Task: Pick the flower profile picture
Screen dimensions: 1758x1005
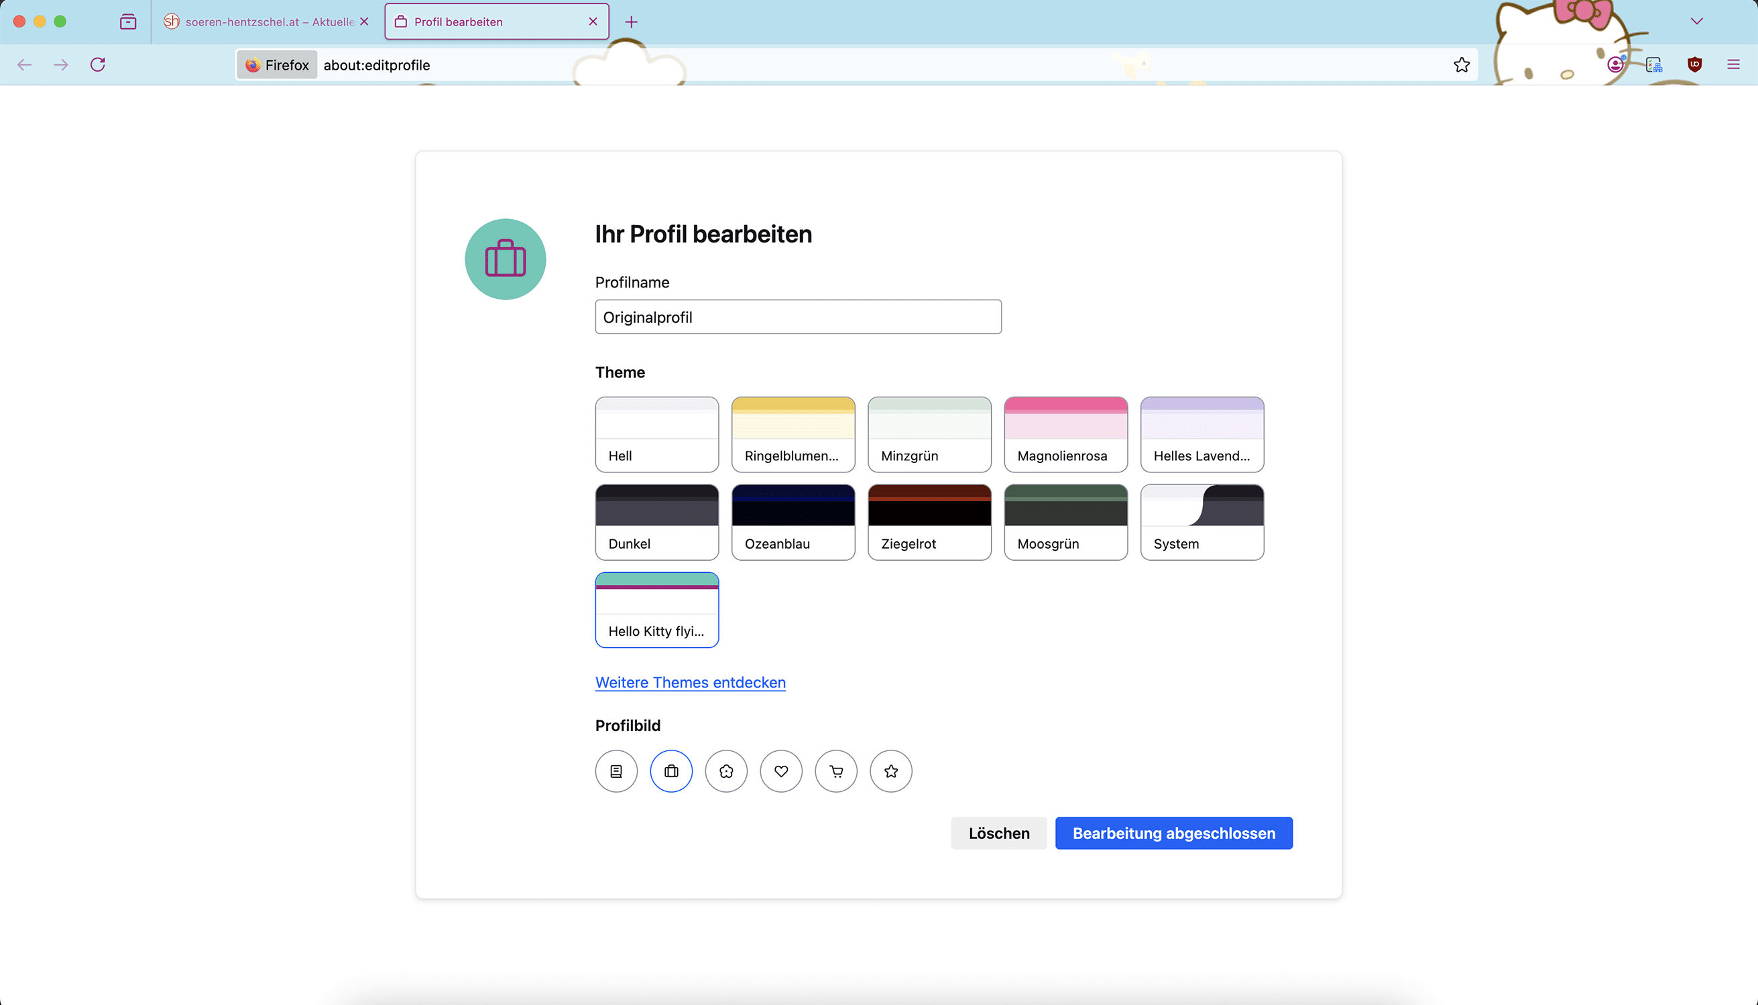Action: point(726,771)
